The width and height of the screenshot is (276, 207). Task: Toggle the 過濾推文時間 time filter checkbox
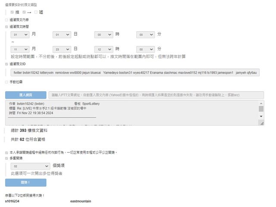pos(6,26)
